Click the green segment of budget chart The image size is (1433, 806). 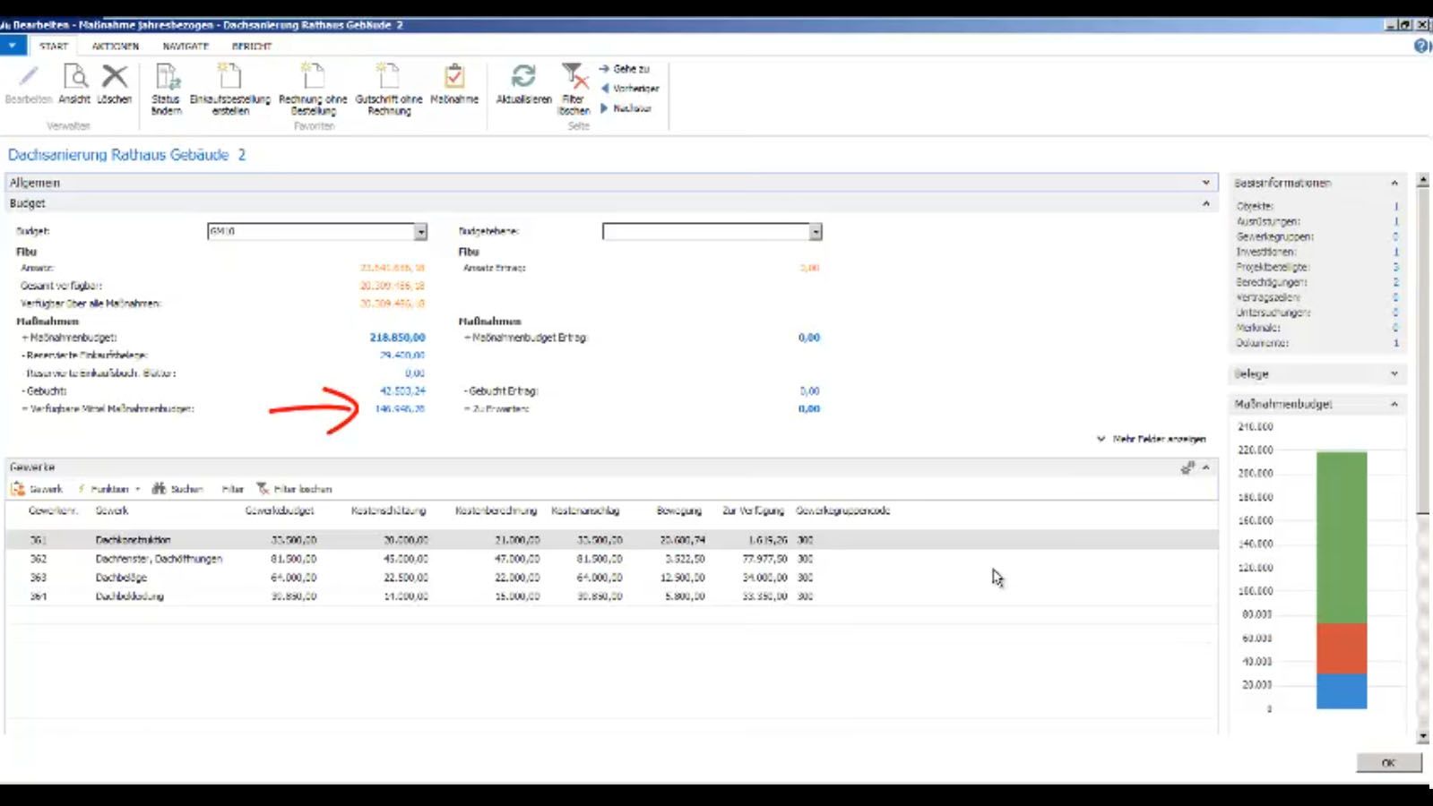[1341, 537]
